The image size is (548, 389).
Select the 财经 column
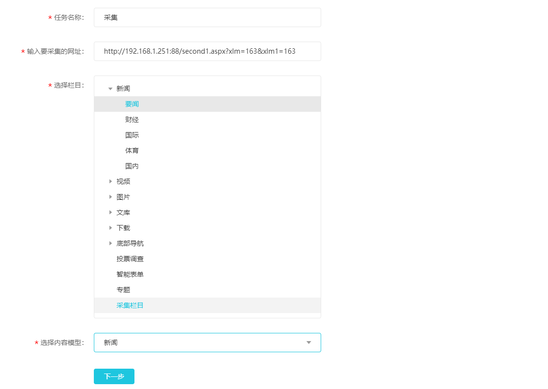(132, 120)
